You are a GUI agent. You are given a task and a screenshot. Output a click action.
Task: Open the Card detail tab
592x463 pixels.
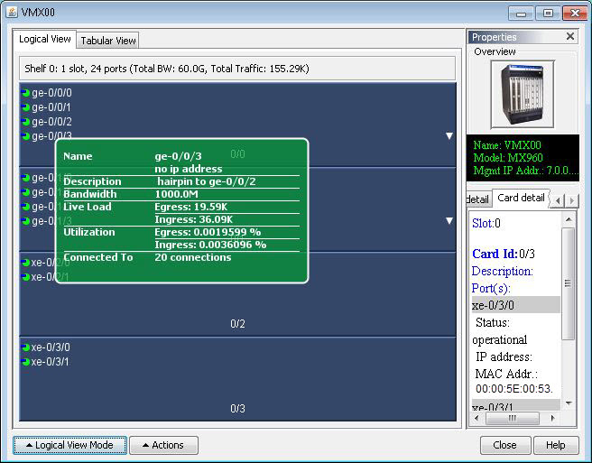pyautogui.click(x=521, y=198)
